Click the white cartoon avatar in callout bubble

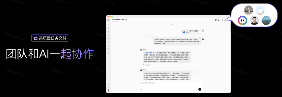tap(260, 10)
